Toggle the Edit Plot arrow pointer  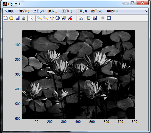pos(32,18)
